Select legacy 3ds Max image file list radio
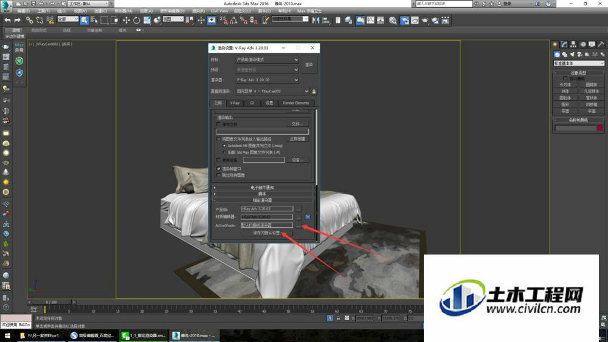This screenshot has width=608, height=342. pos(224,152)
